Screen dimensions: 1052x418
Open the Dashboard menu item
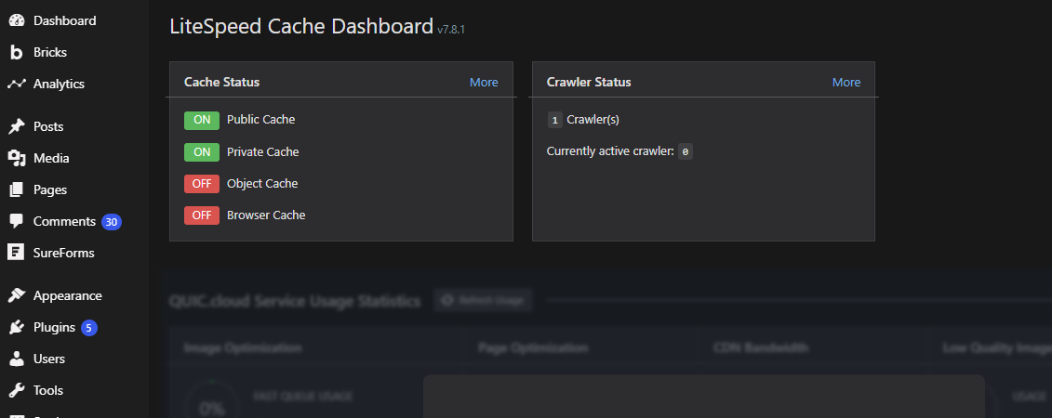pyautogui.click(x=64, y=20)
